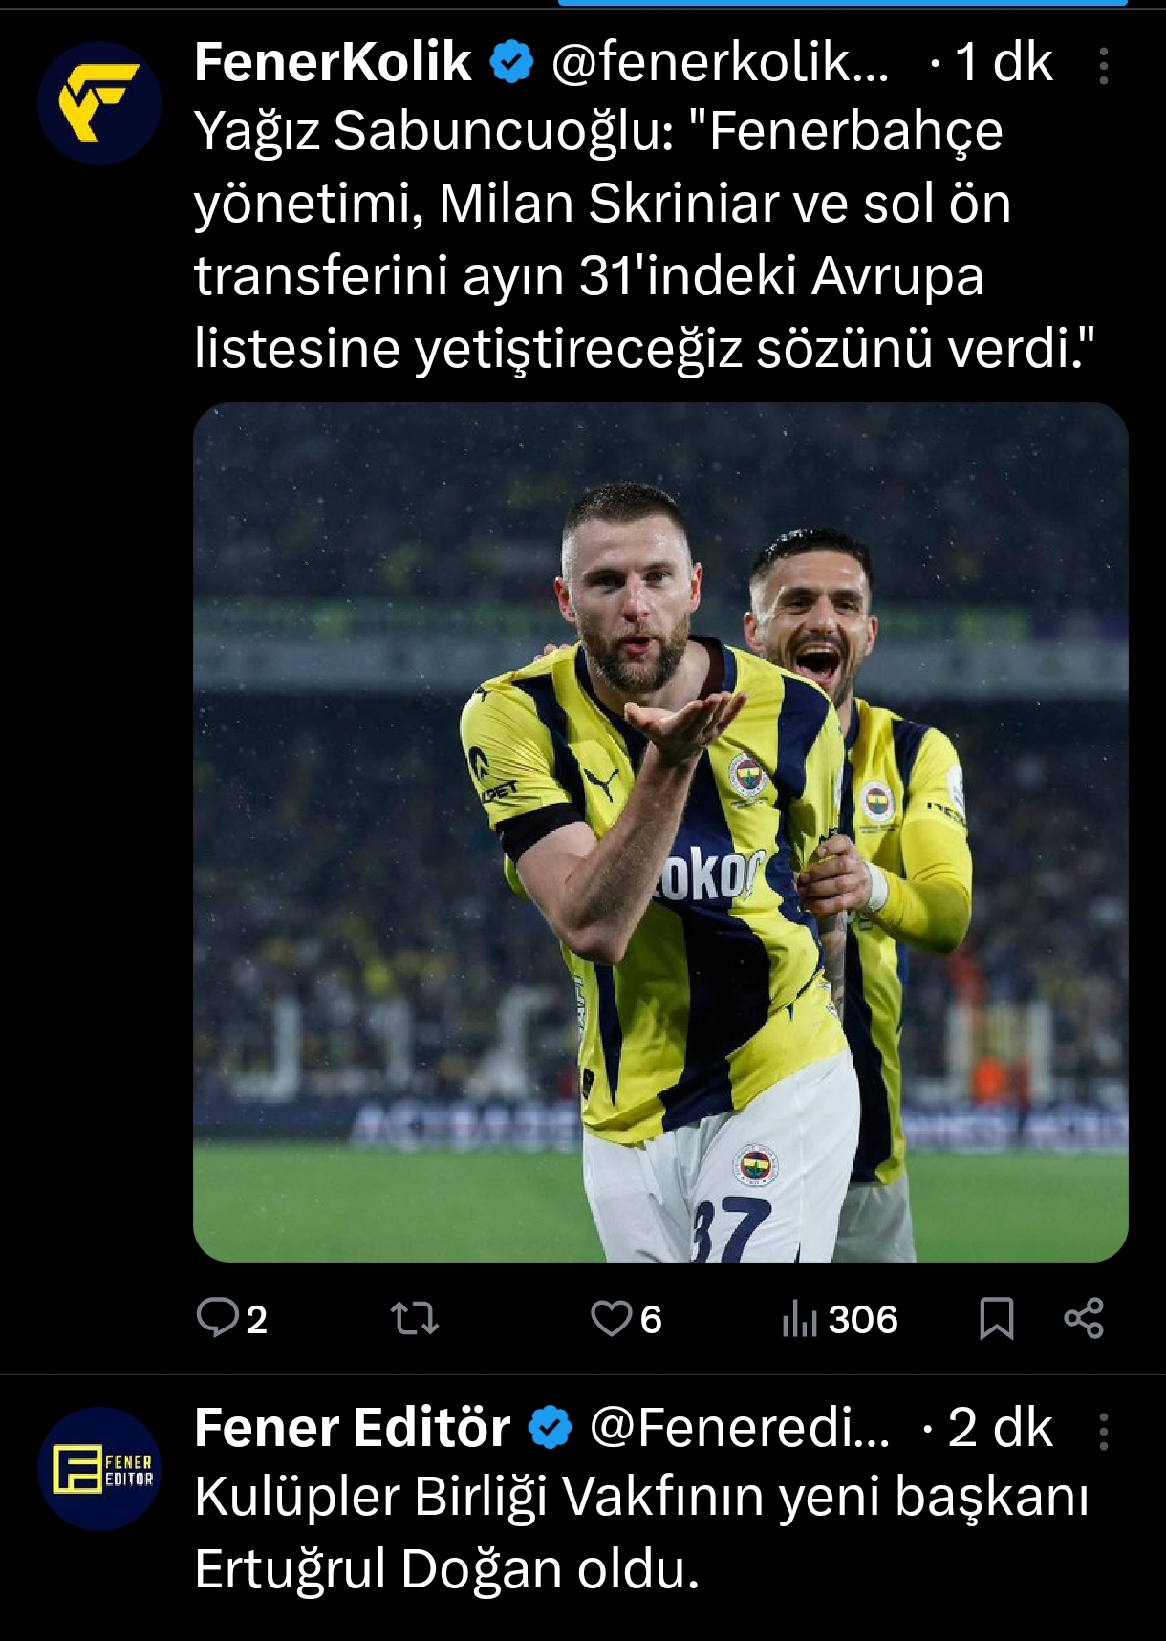Open the @Feneredi handle link

click(x=740, y=1428)
